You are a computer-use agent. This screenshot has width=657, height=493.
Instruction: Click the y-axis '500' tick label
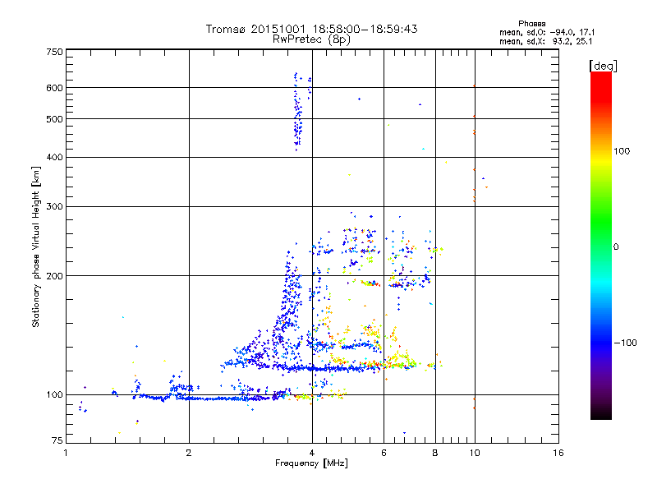[x=54, y=119]
